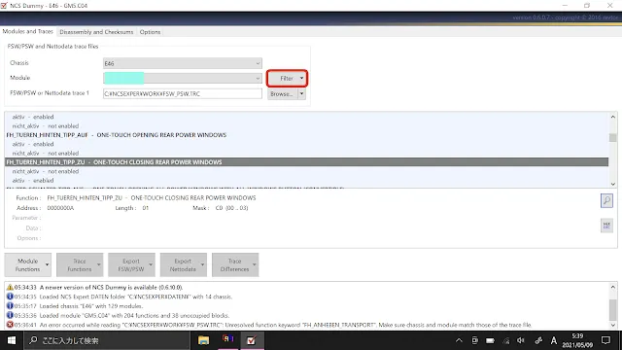Click function list scrollbar up arrow
The width and height of the screenshot is (622, 350).
(x=613, y=117)
